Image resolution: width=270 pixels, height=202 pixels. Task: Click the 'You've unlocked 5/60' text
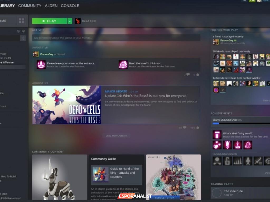(225, 120)
